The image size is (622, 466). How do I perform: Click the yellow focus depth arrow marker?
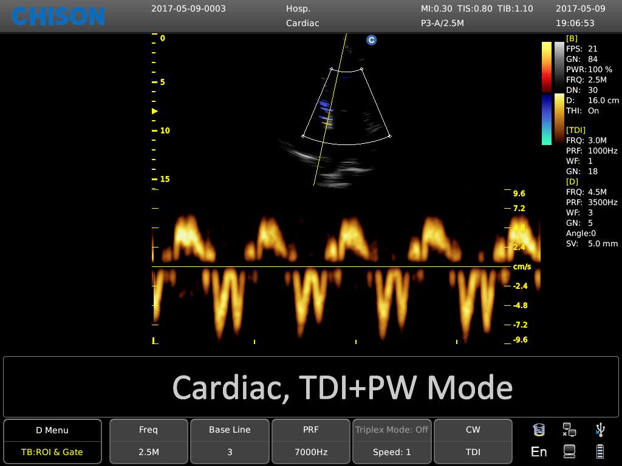click(x=154, y=111)
